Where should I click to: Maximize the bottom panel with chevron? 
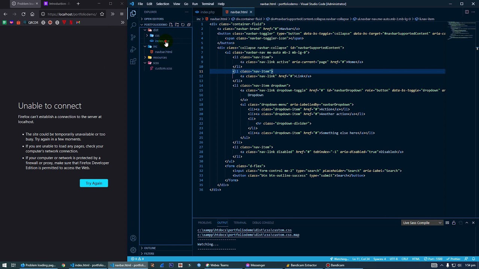467,223
